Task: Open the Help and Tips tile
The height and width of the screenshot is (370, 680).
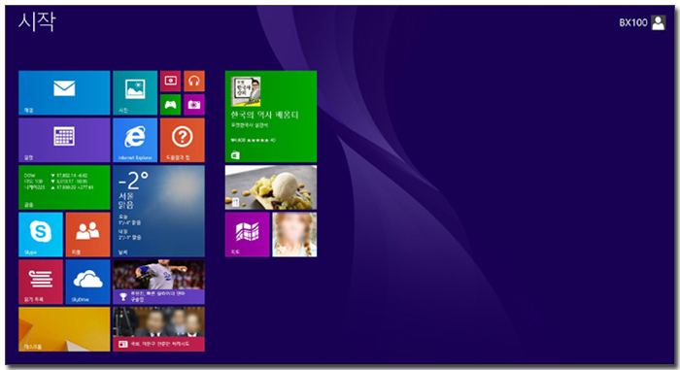Action: pos(183,140)
